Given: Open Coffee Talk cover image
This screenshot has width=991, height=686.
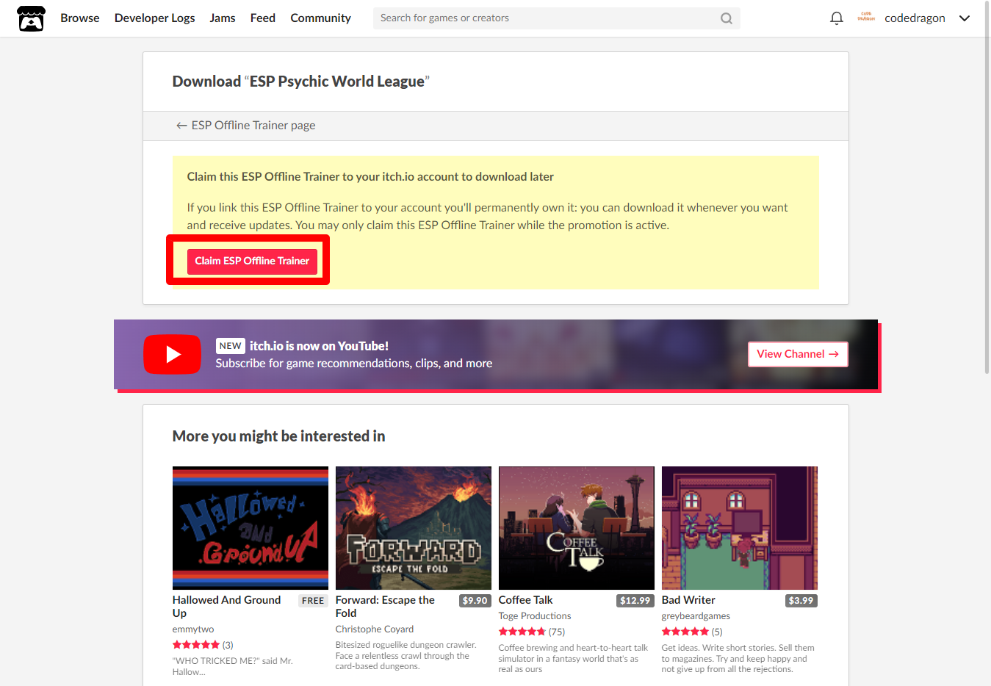Looking at the screenshot, I should pos(577,528).
